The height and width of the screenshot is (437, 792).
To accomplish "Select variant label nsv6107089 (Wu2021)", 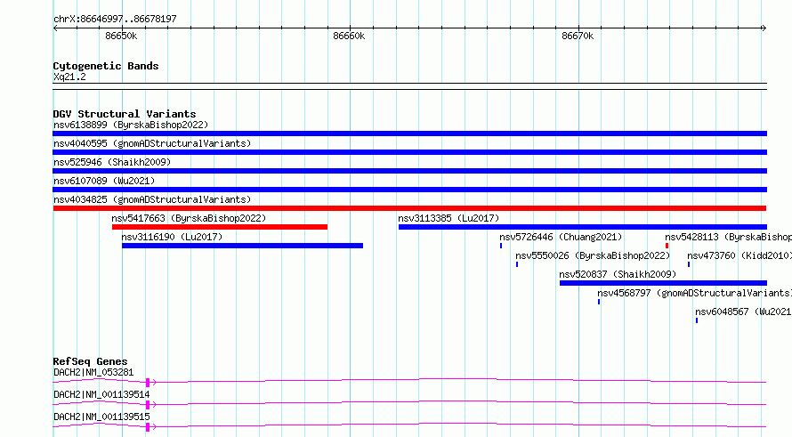I will click(x=104, y=181).
